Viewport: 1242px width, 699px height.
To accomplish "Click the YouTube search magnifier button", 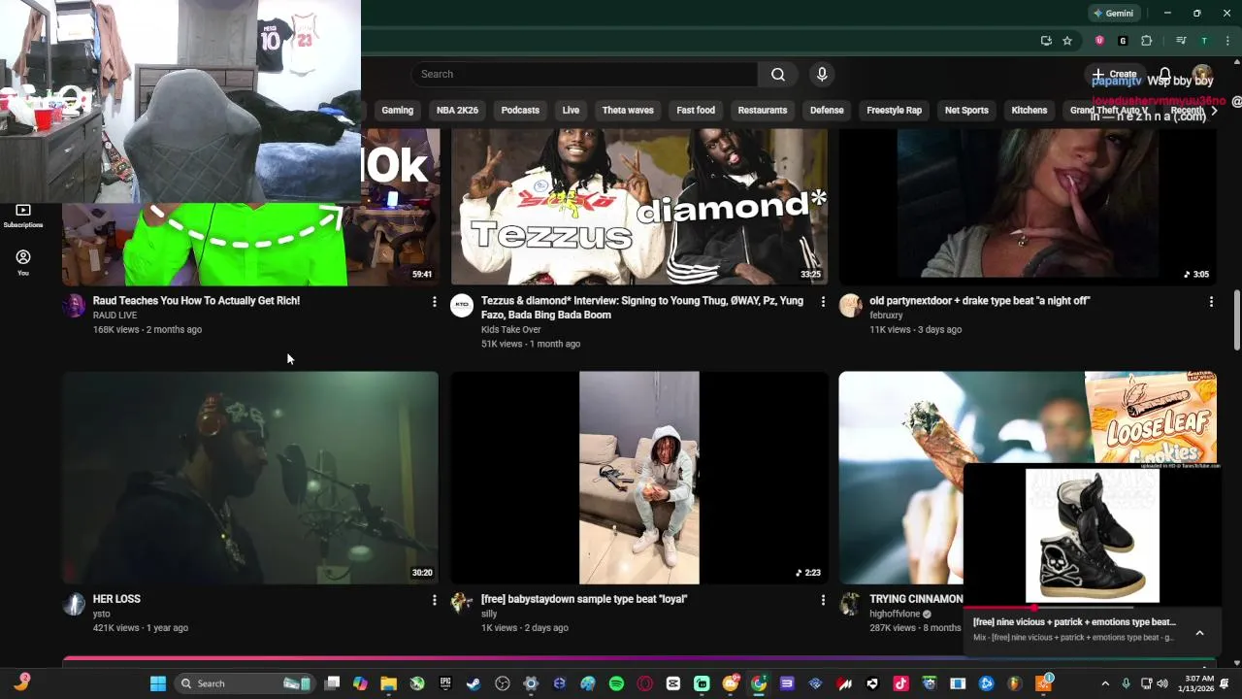I will [x=778, y=74].
